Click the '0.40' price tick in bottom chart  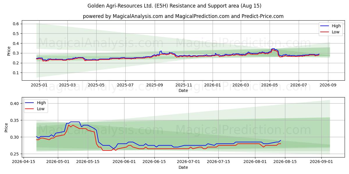(x=15, y=104)
